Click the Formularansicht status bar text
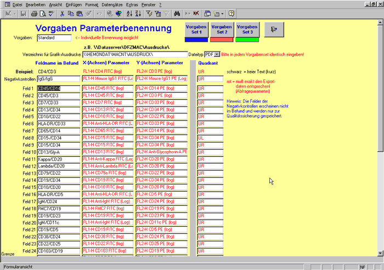Screen dimensions: 384x270 [18, 267]
